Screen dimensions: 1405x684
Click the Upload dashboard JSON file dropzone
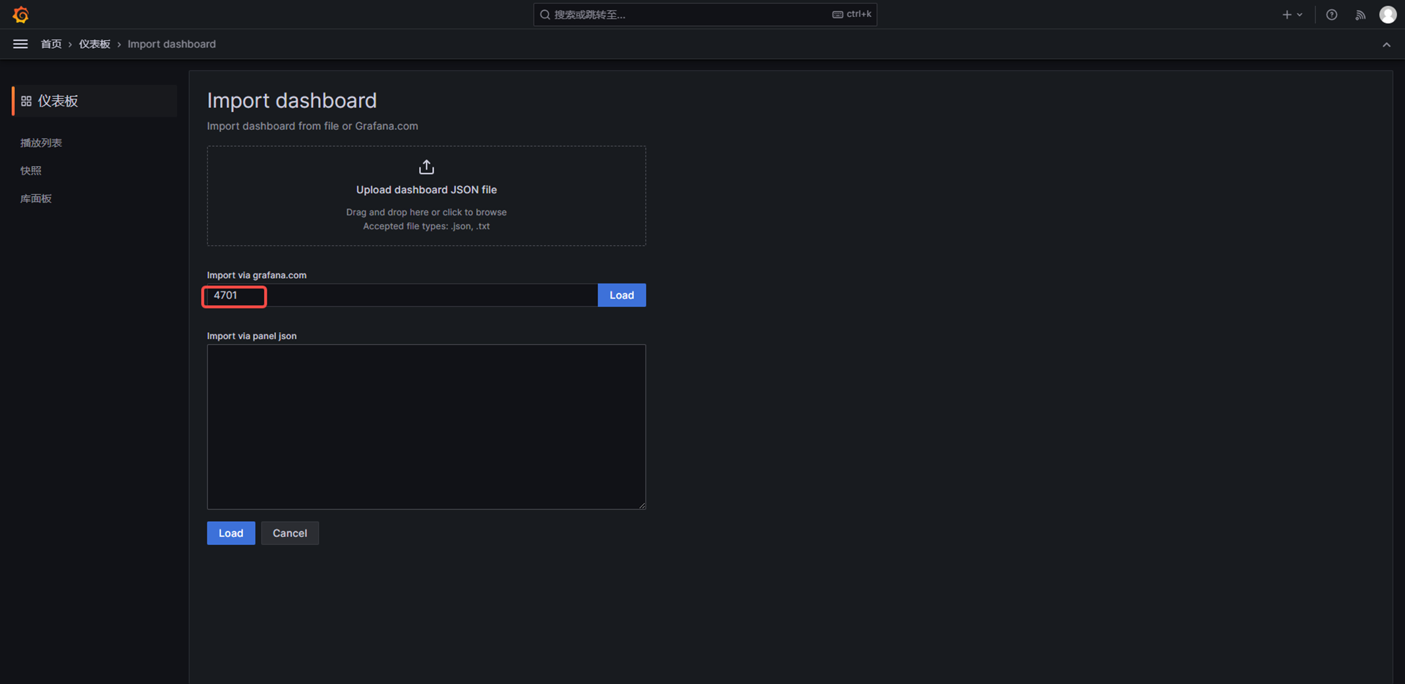(x=426, y=196)
